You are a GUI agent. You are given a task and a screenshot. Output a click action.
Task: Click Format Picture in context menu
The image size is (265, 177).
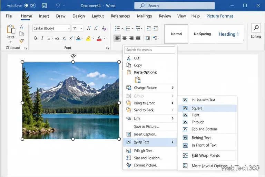(150, 165)
